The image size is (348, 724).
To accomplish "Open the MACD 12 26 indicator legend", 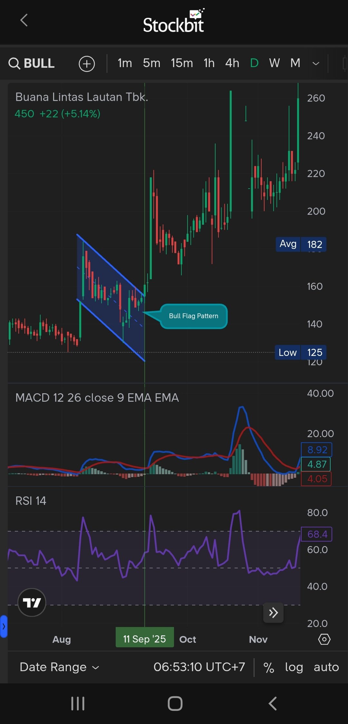I will tap(97, 397).
